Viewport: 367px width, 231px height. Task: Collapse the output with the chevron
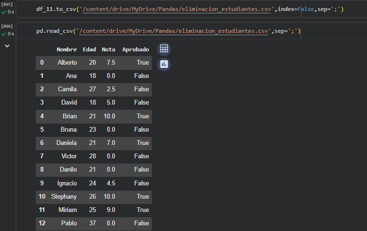click(7, 46)
